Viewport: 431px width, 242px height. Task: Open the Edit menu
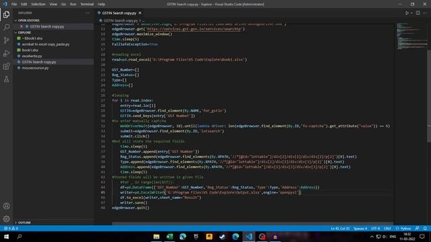[x=24, y=4]
